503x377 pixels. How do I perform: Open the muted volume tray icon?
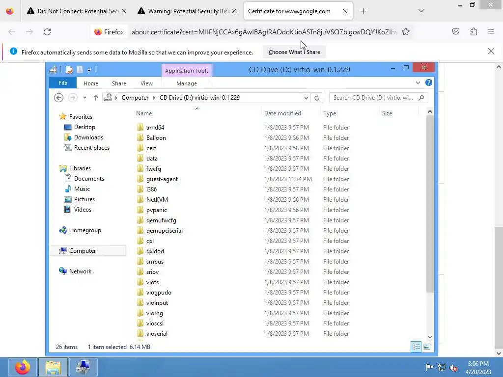click(x=453, y=367)
